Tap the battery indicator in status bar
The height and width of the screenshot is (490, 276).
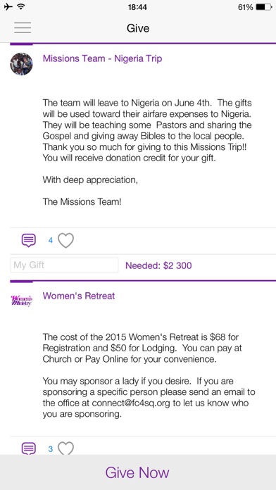[264, 7]
